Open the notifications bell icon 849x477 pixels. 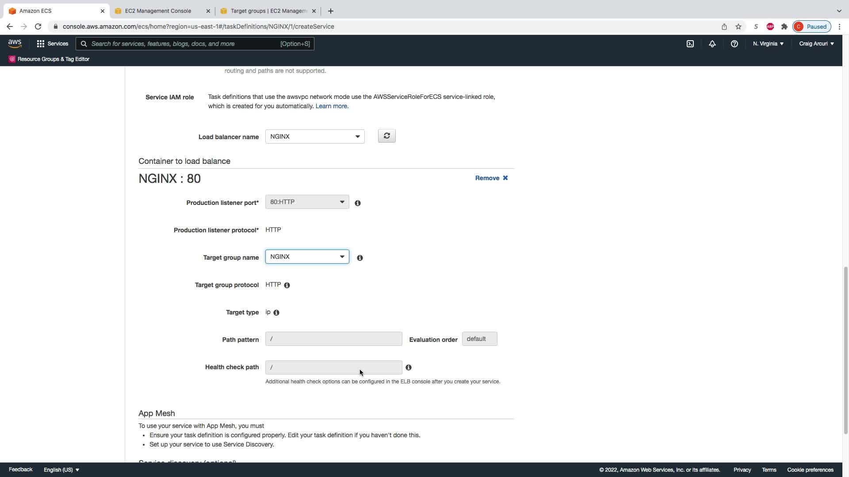click(712, 44)
